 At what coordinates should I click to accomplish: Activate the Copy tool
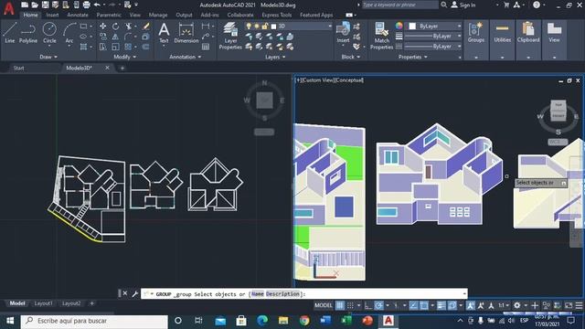[102, 37]
